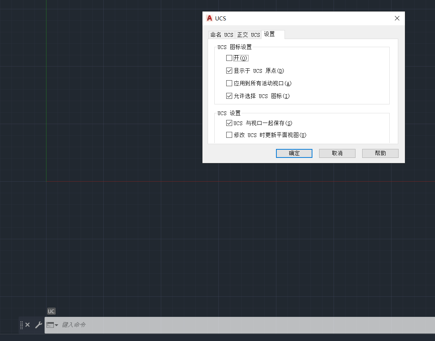435x341 pixels.
Task: Check 修改 UCS 时更新平面视图 option
Action: 229,135
